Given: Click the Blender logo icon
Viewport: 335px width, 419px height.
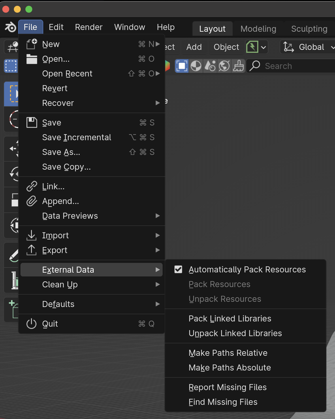Looking at the screenshot, I should [x=10, y=27].
